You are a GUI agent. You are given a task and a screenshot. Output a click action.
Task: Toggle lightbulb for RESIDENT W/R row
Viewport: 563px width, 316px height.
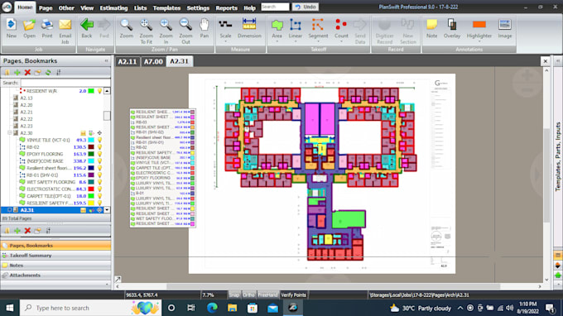point(100,91)
